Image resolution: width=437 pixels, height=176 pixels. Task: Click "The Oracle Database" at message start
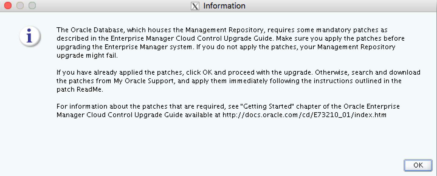(90, 30)
